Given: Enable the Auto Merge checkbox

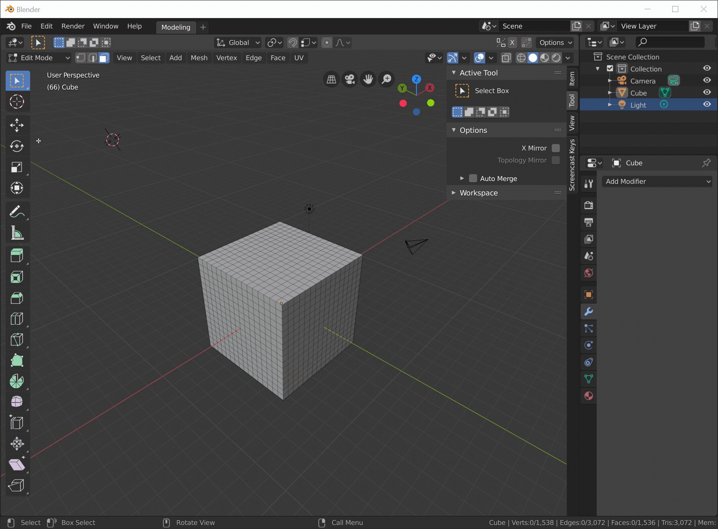Looking at the screenshot, I should 473,178.
